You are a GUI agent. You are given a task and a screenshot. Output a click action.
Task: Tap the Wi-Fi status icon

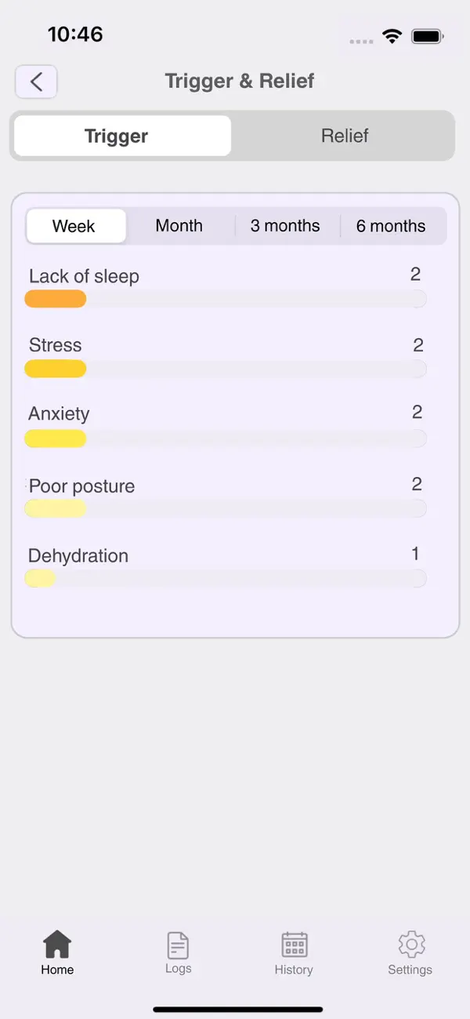392,35
